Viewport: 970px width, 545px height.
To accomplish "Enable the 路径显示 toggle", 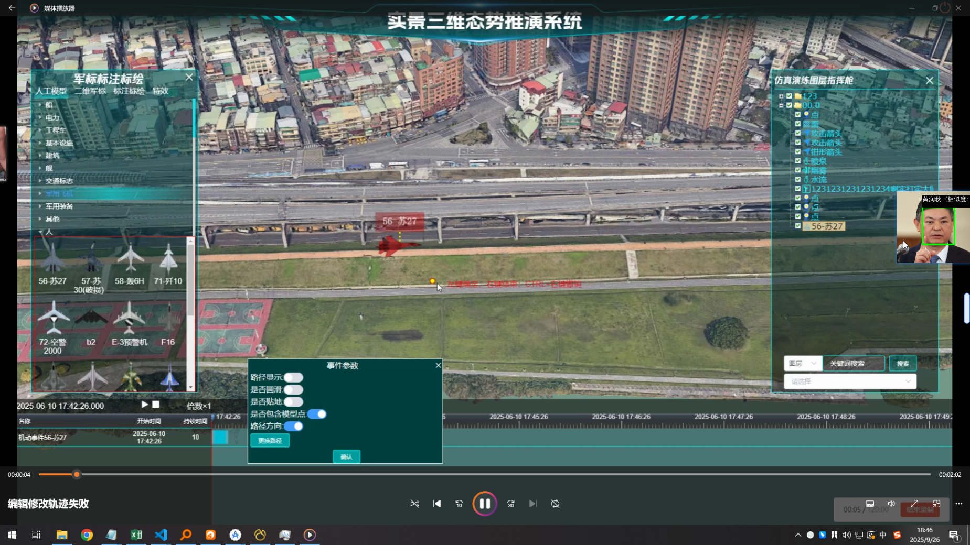I will tap(293, 377).
